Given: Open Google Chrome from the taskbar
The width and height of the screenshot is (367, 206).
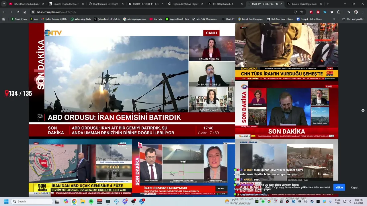Looking at the screenshot, I should 74,201.
